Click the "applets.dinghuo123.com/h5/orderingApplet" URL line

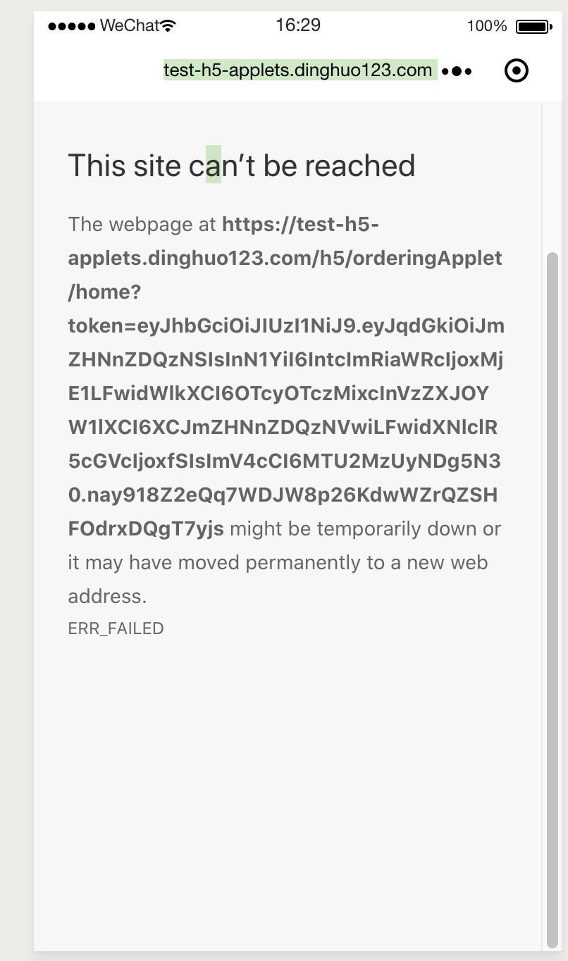pyautogui.click(x=285, y=258)
